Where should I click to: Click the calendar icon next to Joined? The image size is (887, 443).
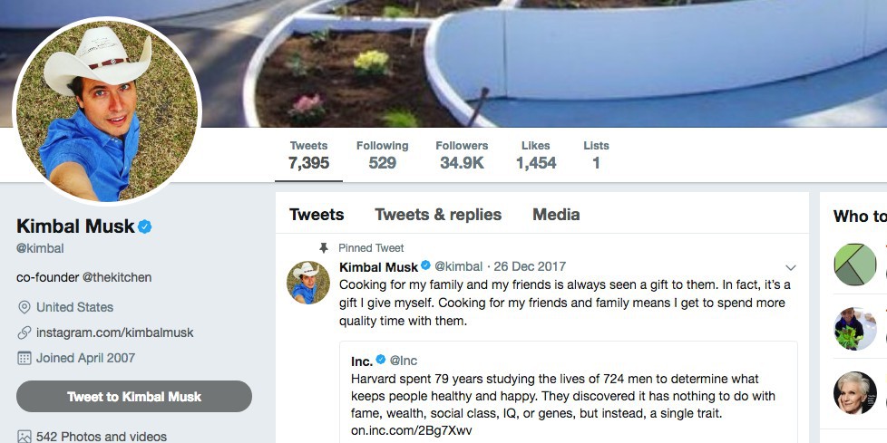pyautogui.click(x=24, y=358)
